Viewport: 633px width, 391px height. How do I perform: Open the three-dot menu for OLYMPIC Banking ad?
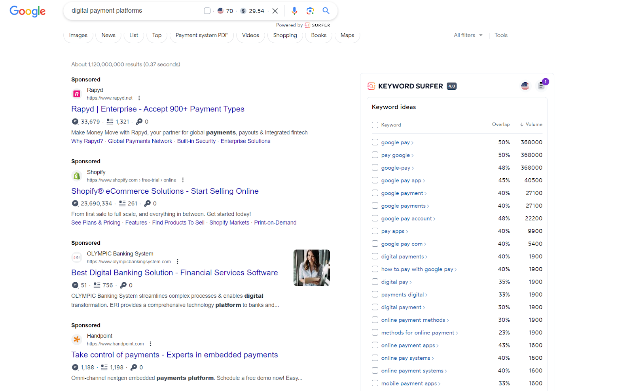(x=178, y=261)
